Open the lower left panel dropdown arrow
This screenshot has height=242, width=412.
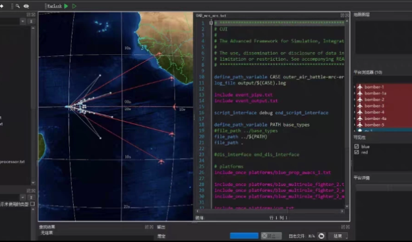coord(23,197)
